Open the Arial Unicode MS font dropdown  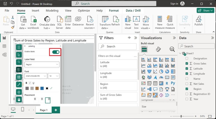[x=36, y=76]
